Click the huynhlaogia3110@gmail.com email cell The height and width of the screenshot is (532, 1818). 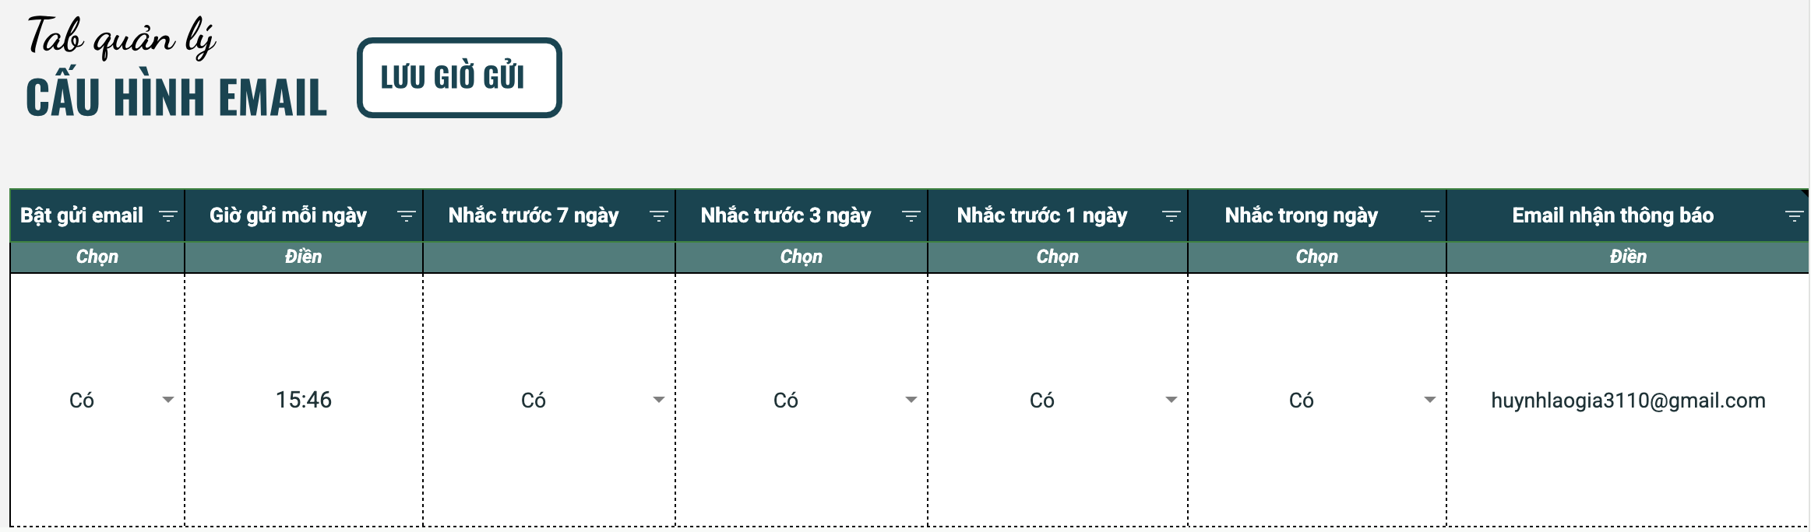coord(1628,401)
